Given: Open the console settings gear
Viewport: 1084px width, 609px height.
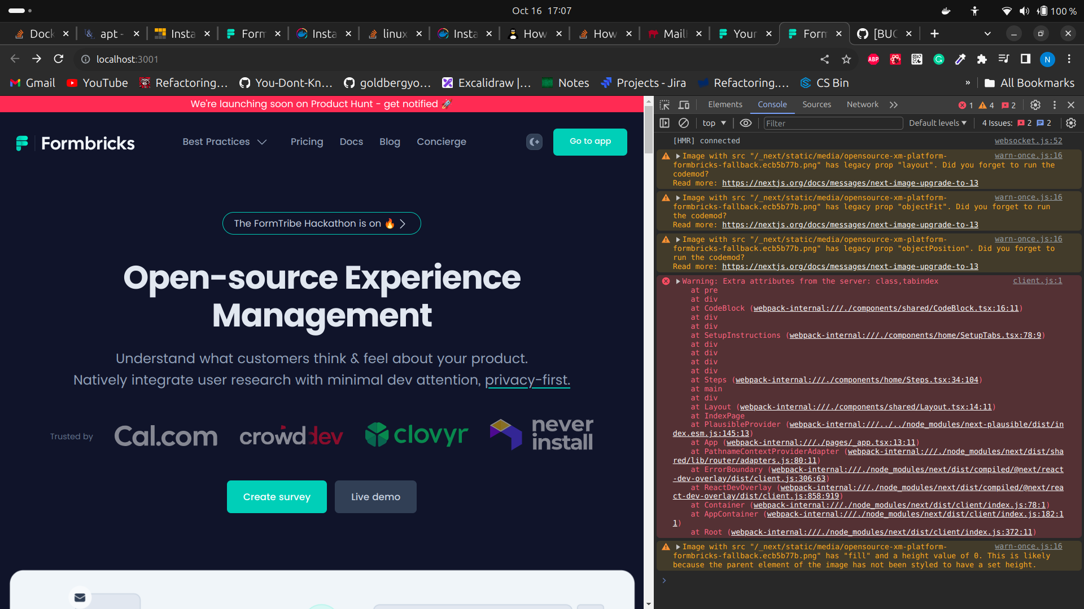Looking at the screenshot, I should tap(1070, 123).
